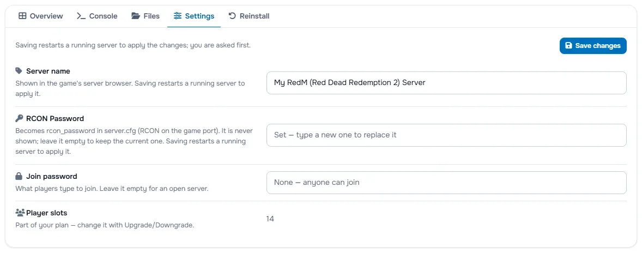Screen dimensions: 642x253
Task: Click the Overview grid icon
Action: [x=22, y=16]
